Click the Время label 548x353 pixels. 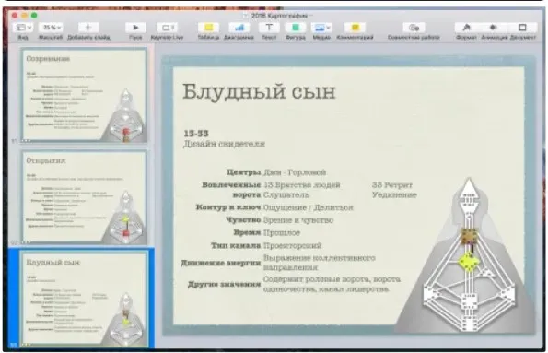(247, 232)
